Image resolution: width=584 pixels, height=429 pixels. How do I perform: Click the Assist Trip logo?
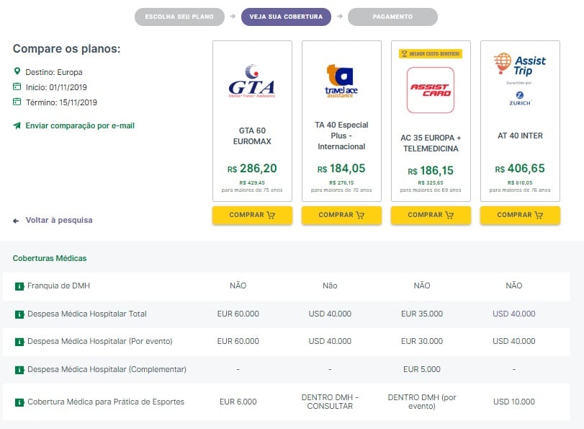pyautogui.click(x=520, y=65)
